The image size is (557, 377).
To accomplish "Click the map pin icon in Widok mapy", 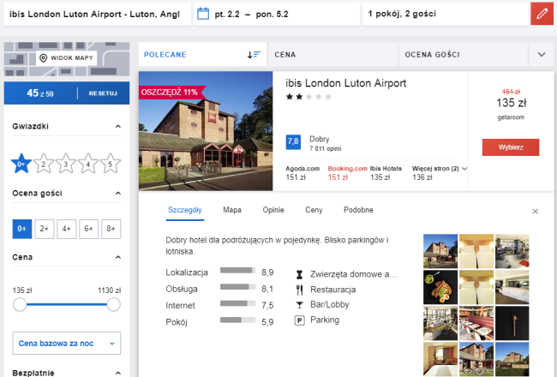I will point(44,58).
